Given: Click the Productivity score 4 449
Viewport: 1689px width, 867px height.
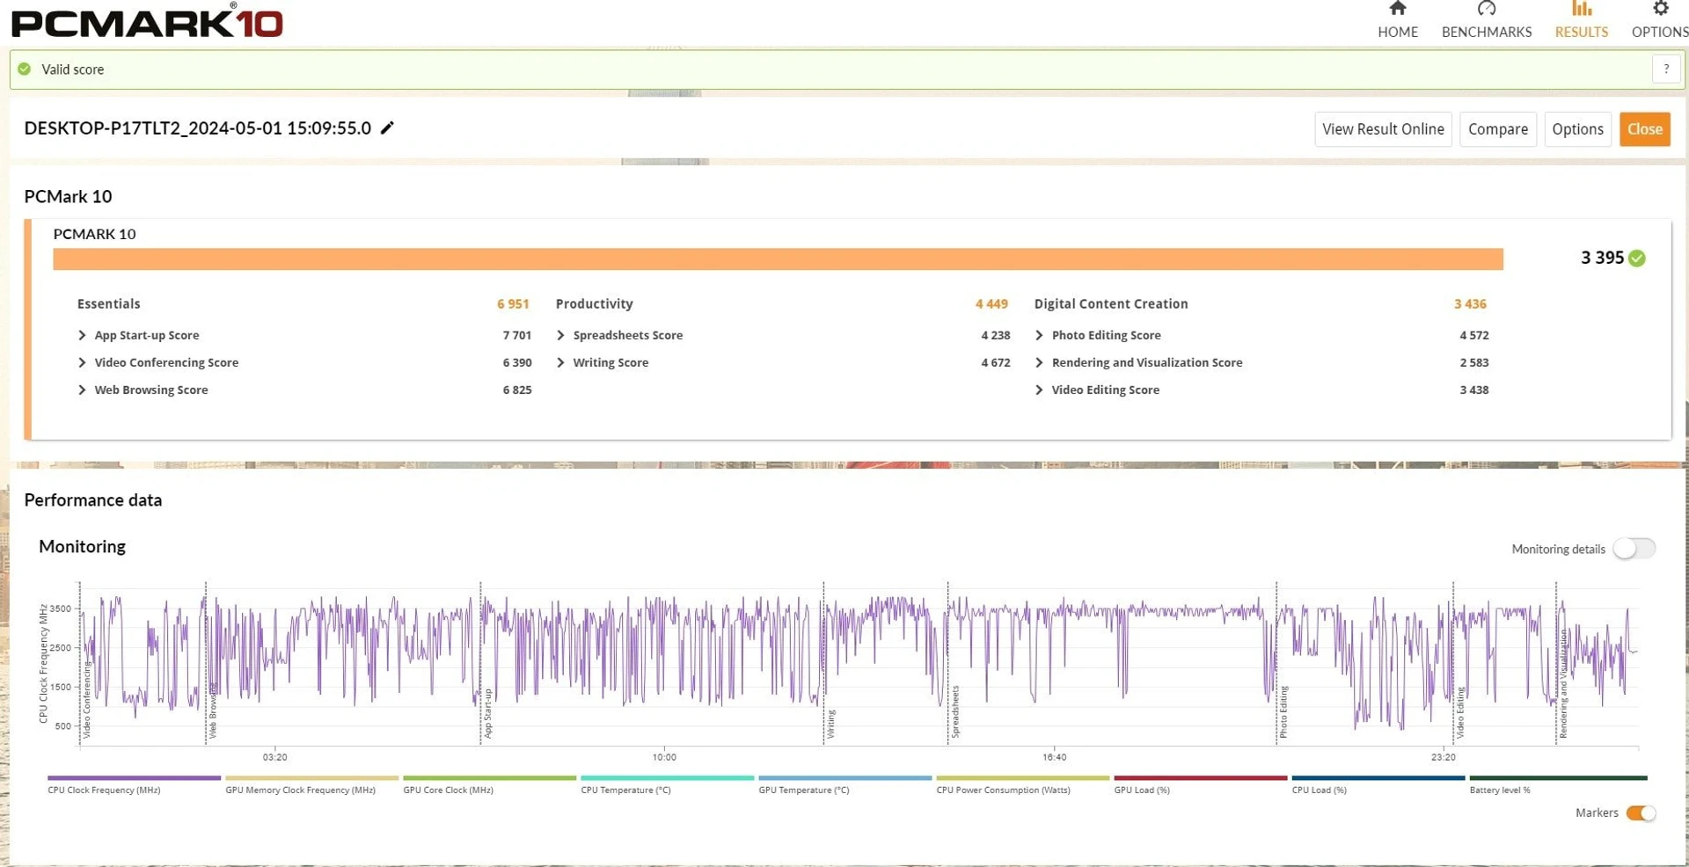Looking at the screenshot, I should [991, 304].
